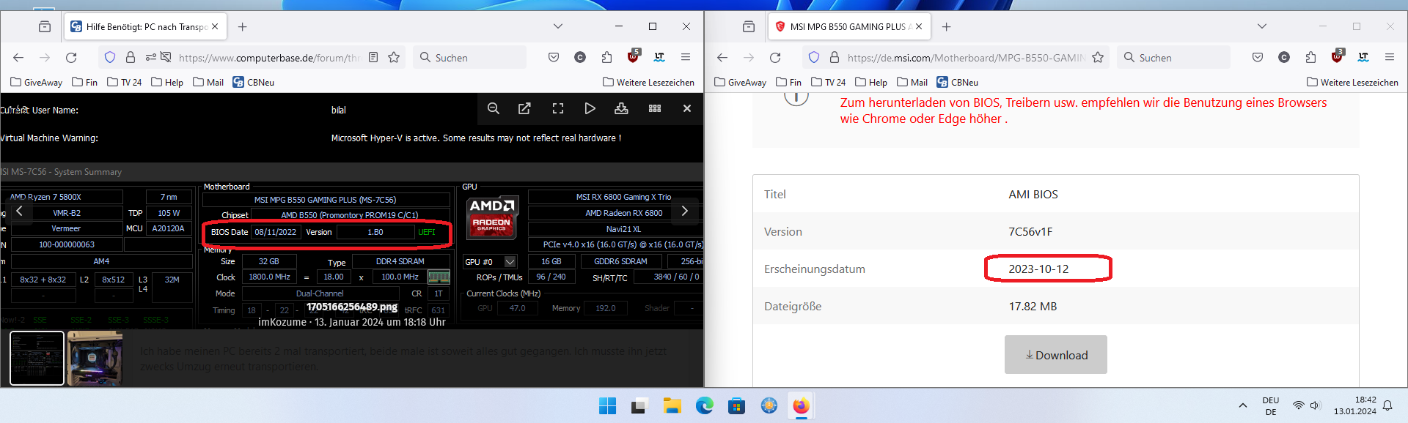Go to the previous lightbox image
1408x423 pixels.
point(20,211)
